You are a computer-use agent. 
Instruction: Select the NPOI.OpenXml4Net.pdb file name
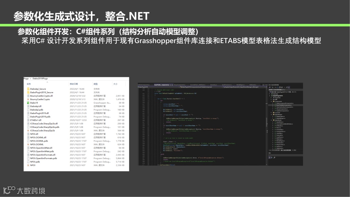[x=42, y=151]
